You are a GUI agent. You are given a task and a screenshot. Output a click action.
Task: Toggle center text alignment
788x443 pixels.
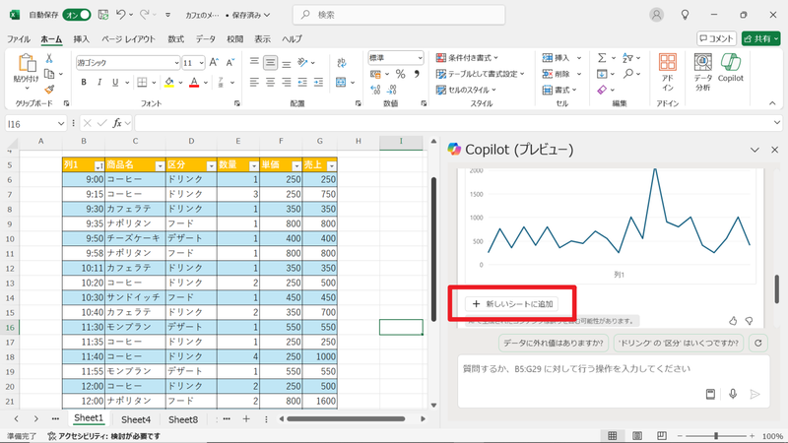(270, 83)
